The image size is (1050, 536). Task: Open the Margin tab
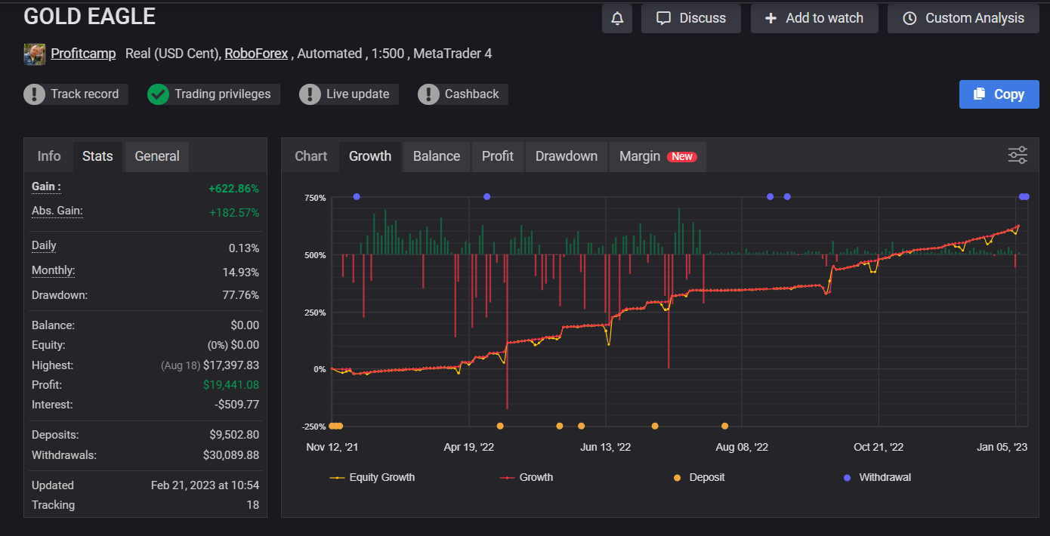656,156
